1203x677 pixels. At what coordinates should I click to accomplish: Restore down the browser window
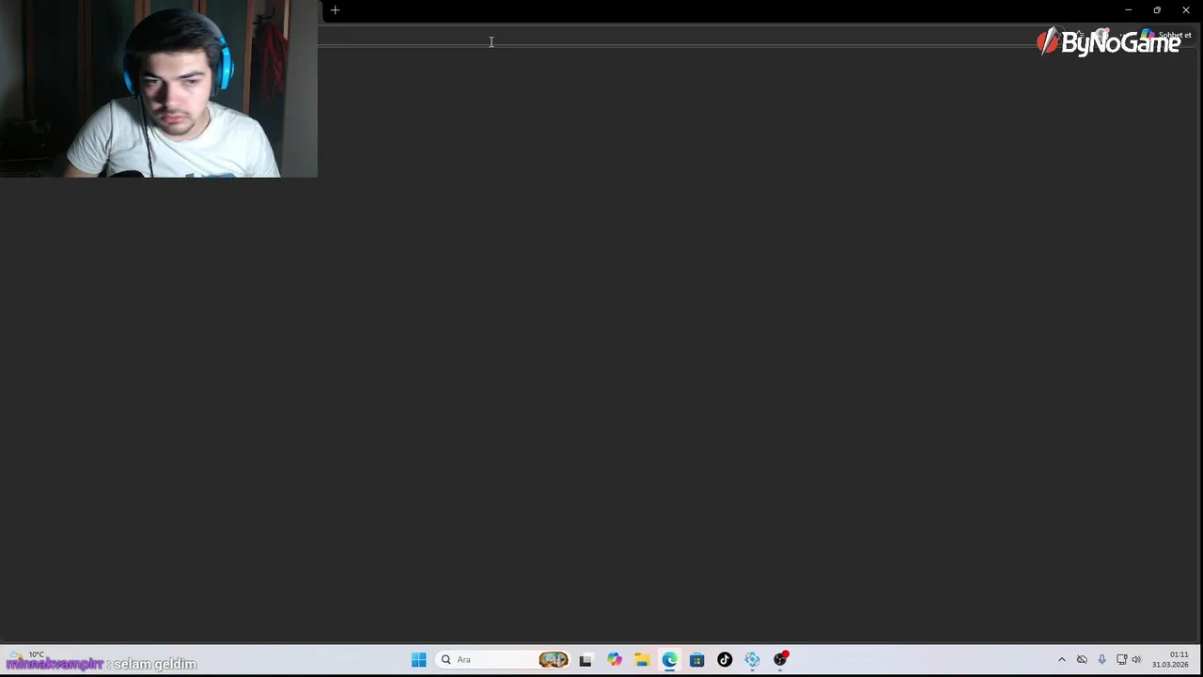click(x=1157, y=10)
